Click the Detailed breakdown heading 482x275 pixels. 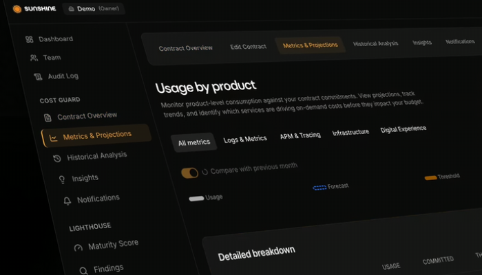point(256,253)
